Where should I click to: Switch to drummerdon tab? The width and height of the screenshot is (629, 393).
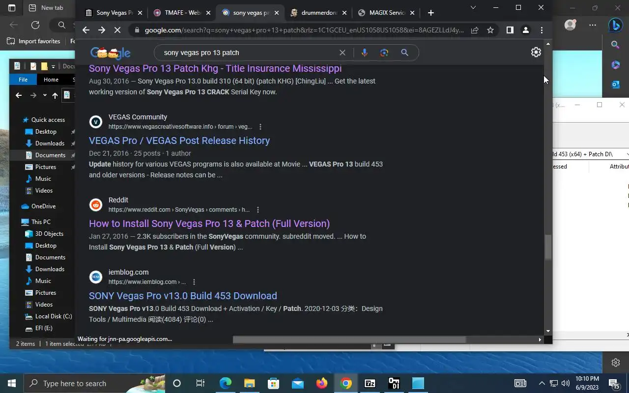[x=319, y=13]
